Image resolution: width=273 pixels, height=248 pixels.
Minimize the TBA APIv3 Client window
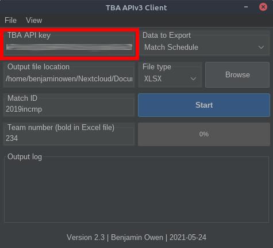tap(246, 7)
